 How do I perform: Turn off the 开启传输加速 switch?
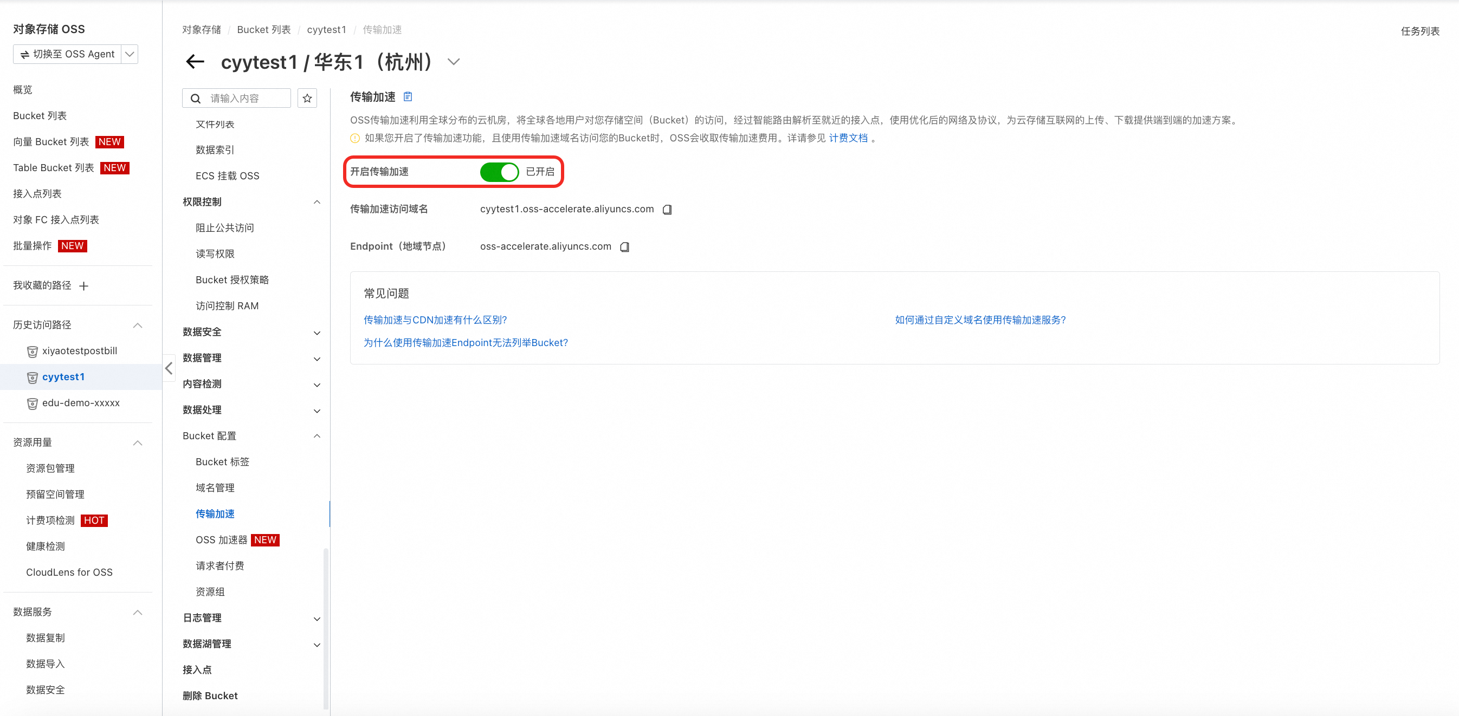point(499,172)
